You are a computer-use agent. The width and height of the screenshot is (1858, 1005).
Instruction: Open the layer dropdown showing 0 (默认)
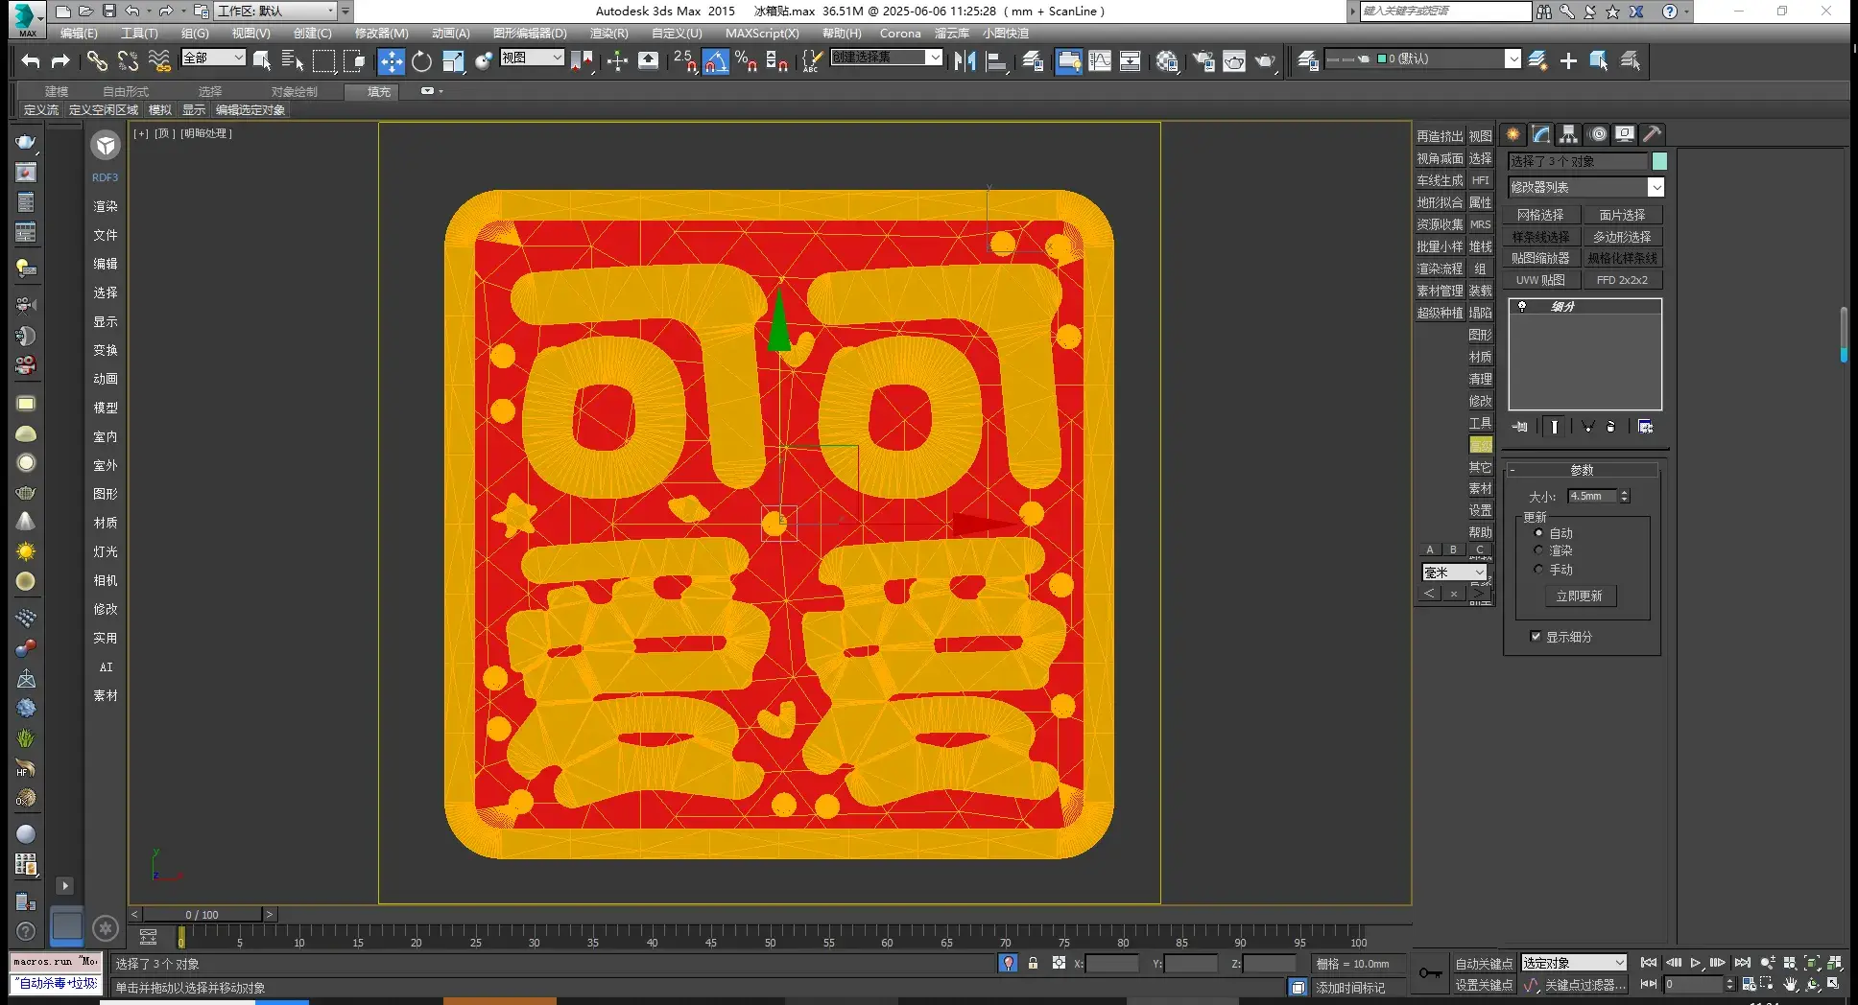pyautogui.click(x=1422, y=59)
